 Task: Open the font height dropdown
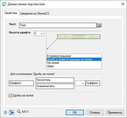39,33
